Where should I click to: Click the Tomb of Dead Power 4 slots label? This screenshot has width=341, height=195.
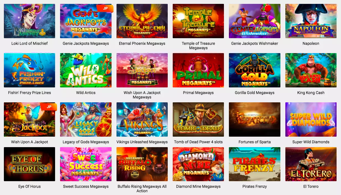tap(198, 142)
